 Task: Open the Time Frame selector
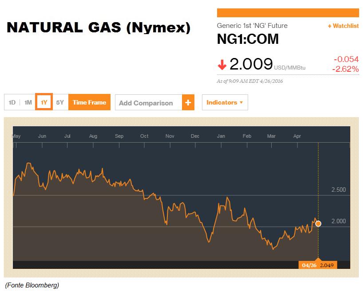tap(89, 102)
